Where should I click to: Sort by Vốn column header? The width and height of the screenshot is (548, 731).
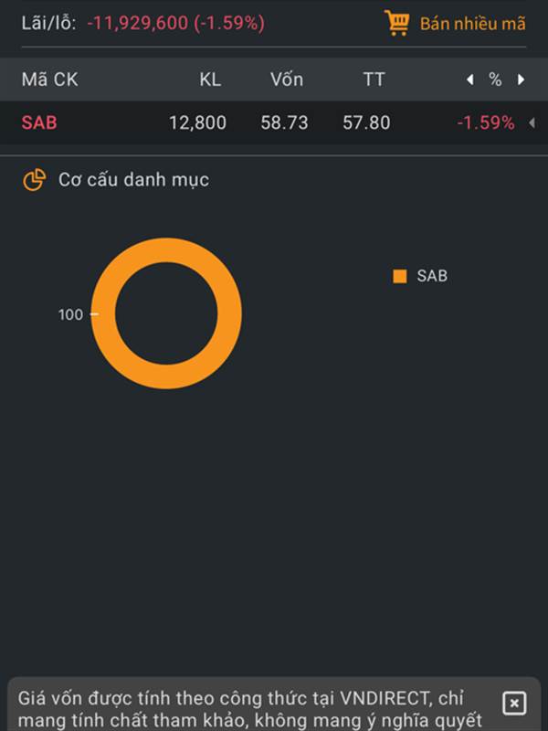coord(287,79)
